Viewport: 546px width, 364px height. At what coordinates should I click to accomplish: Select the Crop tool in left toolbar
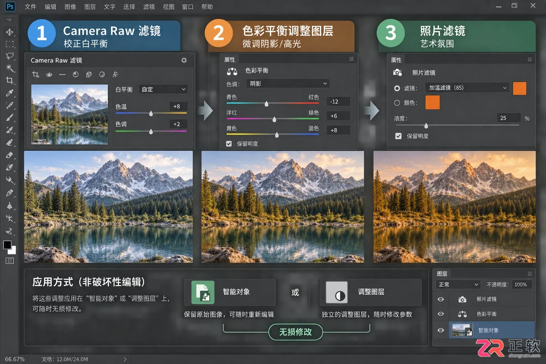(x=10, y=80)
